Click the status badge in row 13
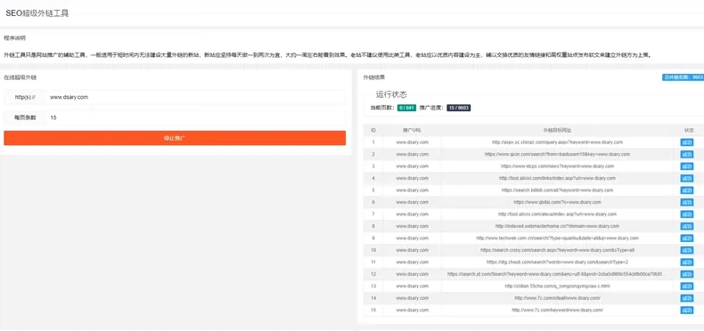The height and width of the screenshot is (331, 704). (687, 287)
